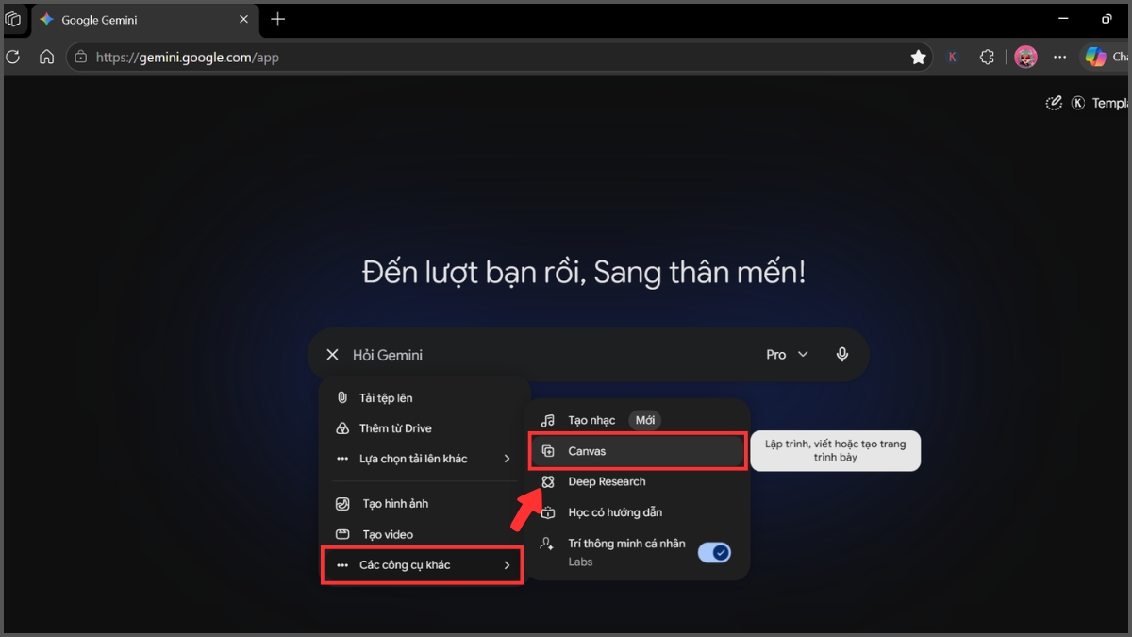Open the Copilot sidebar icon

point(1095,57)
